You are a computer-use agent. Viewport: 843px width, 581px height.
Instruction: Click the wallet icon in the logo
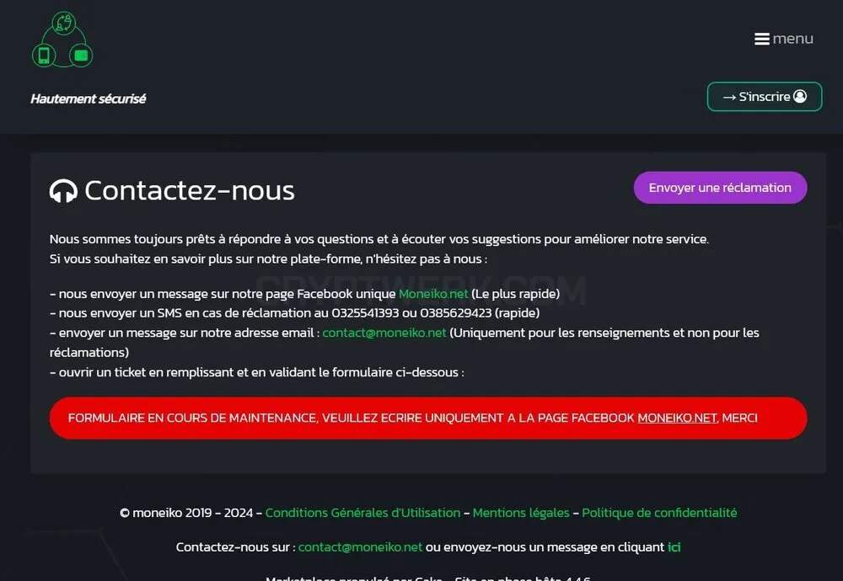click(x=81, y=56)
